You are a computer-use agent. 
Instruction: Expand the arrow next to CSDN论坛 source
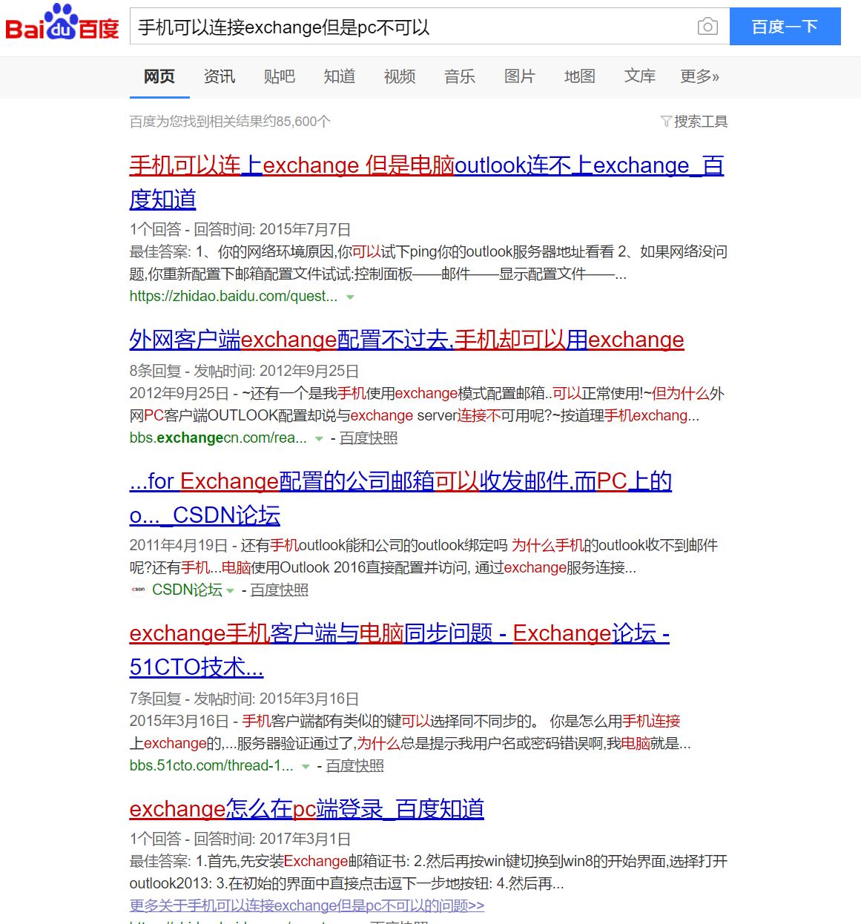coord(231,590)
